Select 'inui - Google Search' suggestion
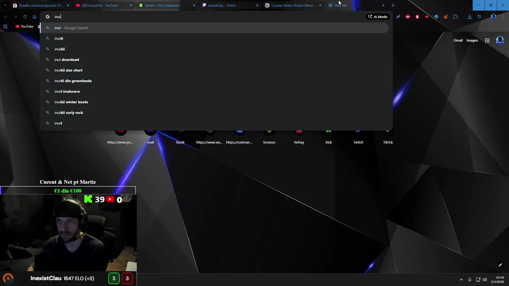The width and height of the screenshot is (509, 286). point(215,28)
